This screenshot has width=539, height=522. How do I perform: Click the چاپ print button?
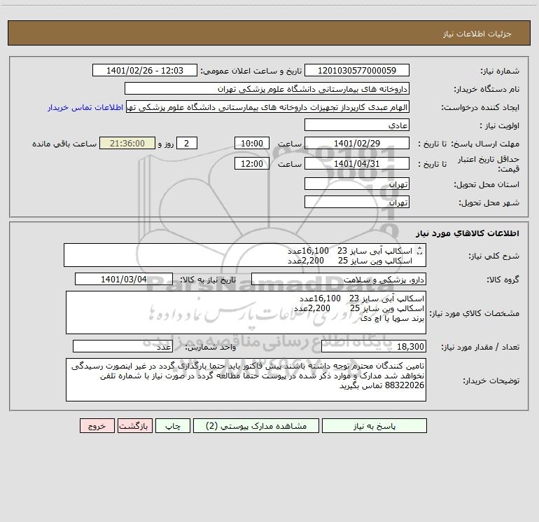pyautogui.click(x=173, y=425)
